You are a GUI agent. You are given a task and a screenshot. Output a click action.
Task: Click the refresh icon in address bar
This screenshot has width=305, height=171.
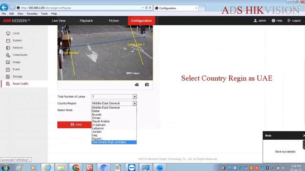coord(146,8)
